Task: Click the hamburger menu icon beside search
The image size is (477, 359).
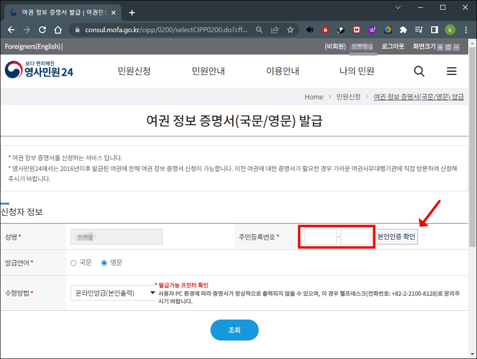Action: coord(452,71)
